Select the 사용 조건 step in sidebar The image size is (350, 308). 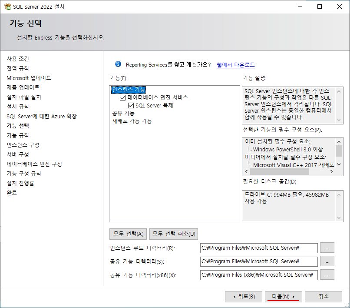point(18,59)
